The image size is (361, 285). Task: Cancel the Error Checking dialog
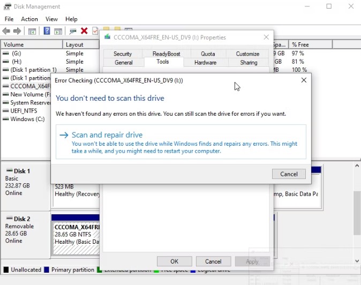click(289, 174)
